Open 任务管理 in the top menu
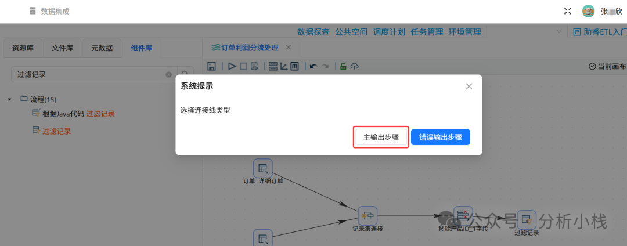The width and height of the screenshot is (627, 246). [x=427, y=32]
